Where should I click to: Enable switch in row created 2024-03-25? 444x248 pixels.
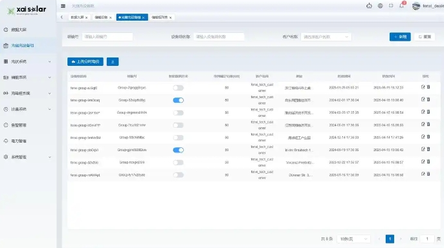point(179,113)
